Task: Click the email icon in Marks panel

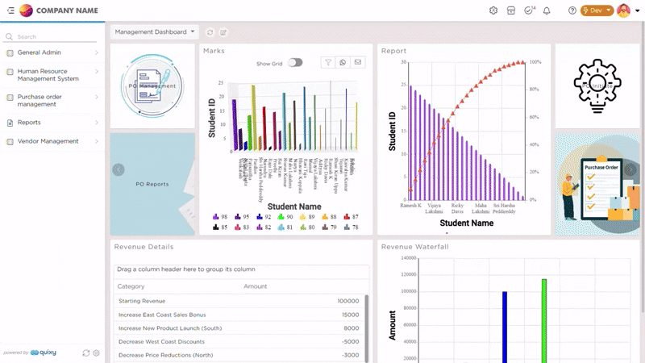Action: coord(357,62)
